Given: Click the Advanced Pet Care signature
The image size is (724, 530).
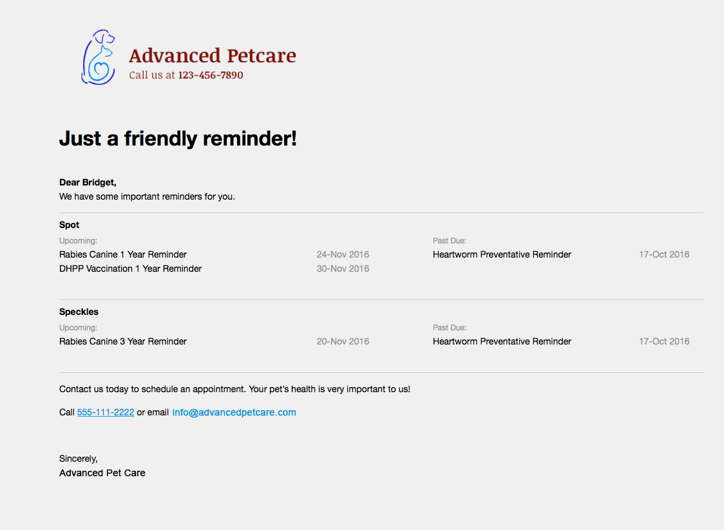Looking at the screenshot, I should click(x=102, y=473).
